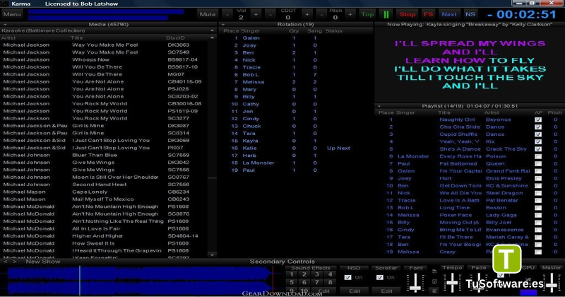Sort media list by Artist column

point(8,38)
